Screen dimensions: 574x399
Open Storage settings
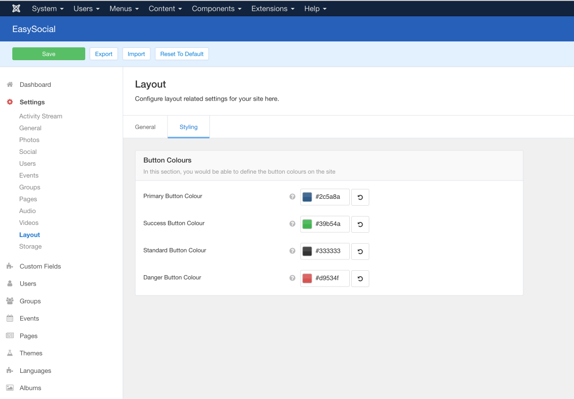tap(31, 247)
